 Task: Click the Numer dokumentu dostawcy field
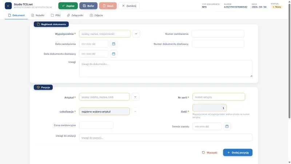coord(218,44)
